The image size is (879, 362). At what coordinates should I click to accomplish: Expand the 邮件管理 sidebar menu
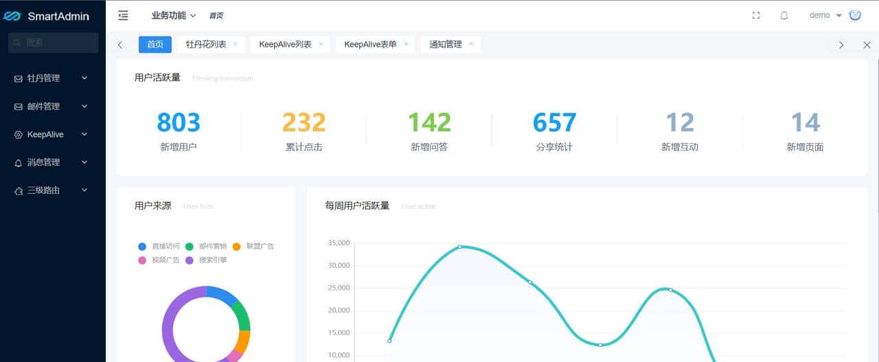53,106
